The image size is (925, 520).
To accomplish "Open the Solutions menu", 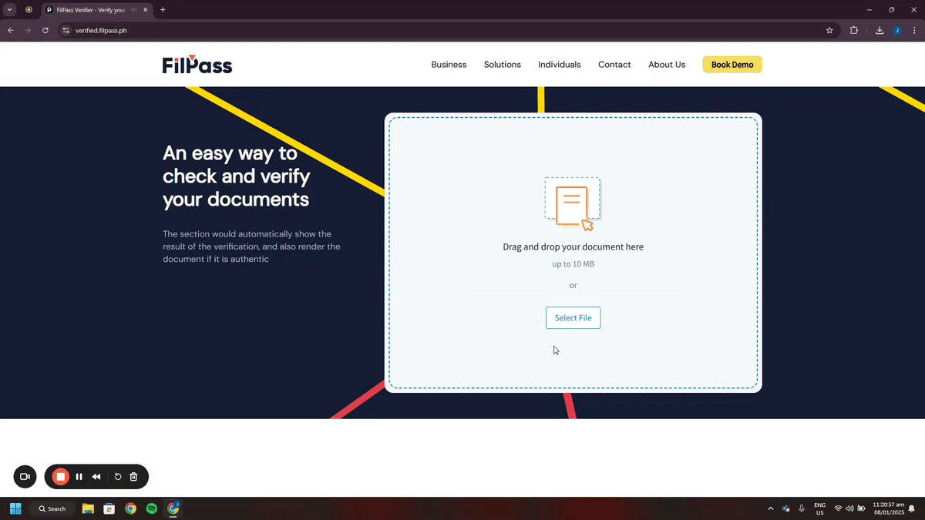I will click(x=503, y=65).
